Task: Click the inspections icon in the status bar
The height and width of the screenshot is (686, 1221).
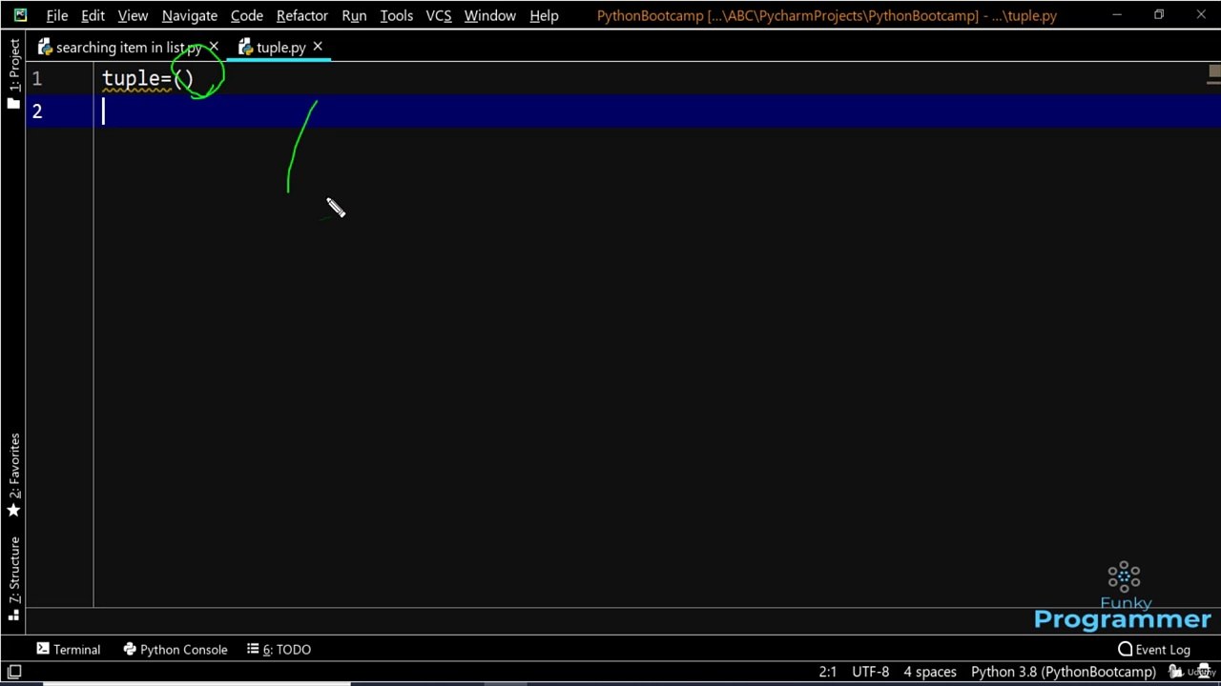Action: tap(1203, 673)
